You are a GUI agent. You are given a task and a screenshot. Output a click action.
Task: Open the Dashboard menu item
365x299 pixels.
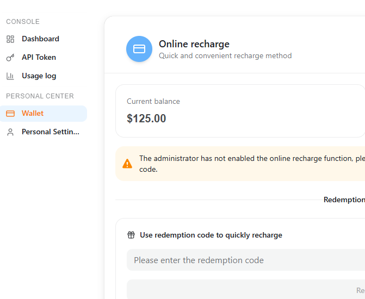(x=44, y=39)
